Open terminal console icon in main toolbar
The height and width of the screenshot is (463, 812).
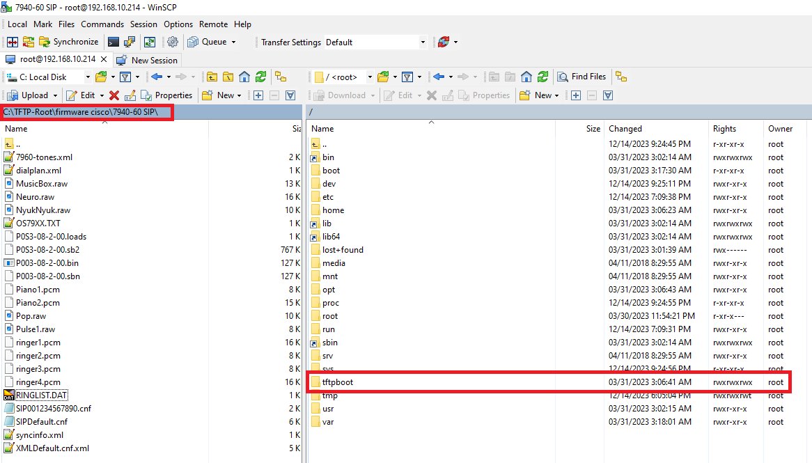(114, 42)
